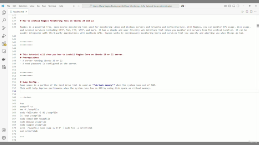Click the echo '/swapfile none swap' line

[56, 128]
